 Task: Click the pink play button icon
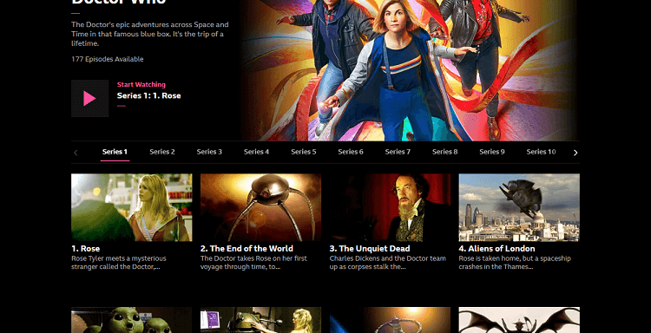pyautogui.click(x=89, y=98)
